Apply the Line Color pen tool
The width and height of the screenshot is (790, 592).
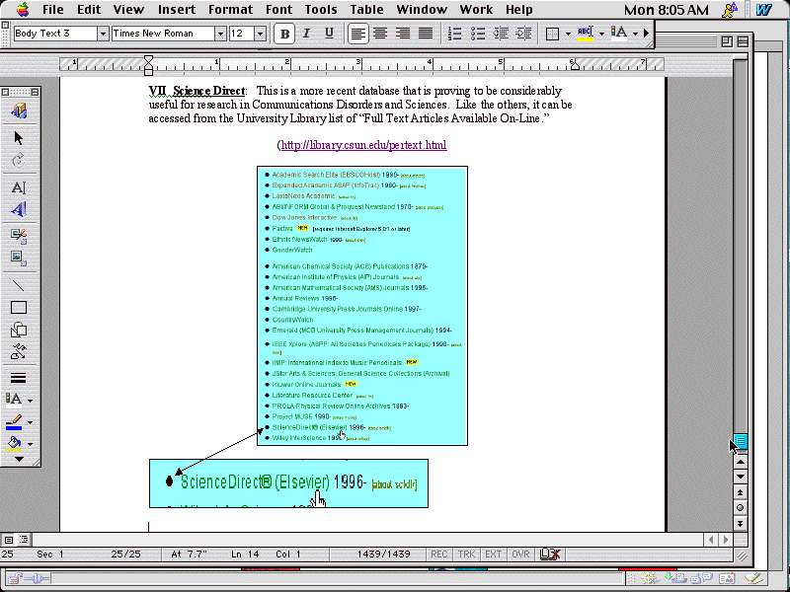(14, 422)
